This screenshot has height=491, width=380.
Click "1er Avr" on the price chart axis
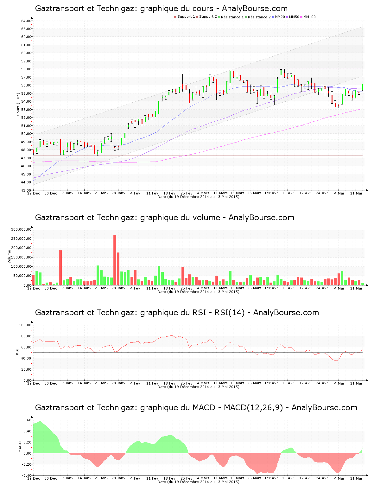(271, 193)
